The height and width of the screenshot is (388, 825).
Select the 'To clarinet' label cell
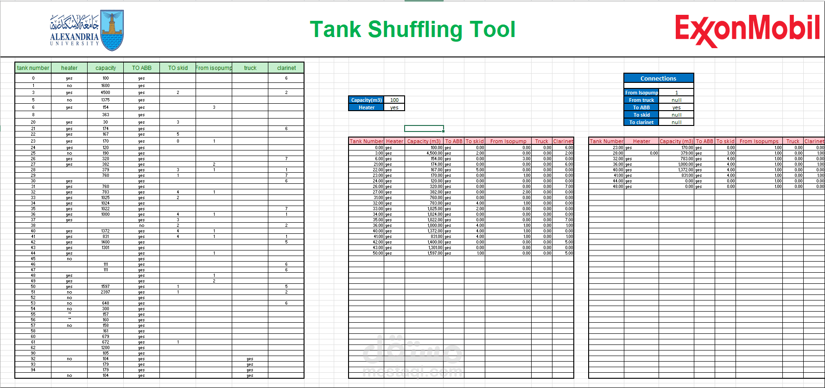(x=641, y=122)
